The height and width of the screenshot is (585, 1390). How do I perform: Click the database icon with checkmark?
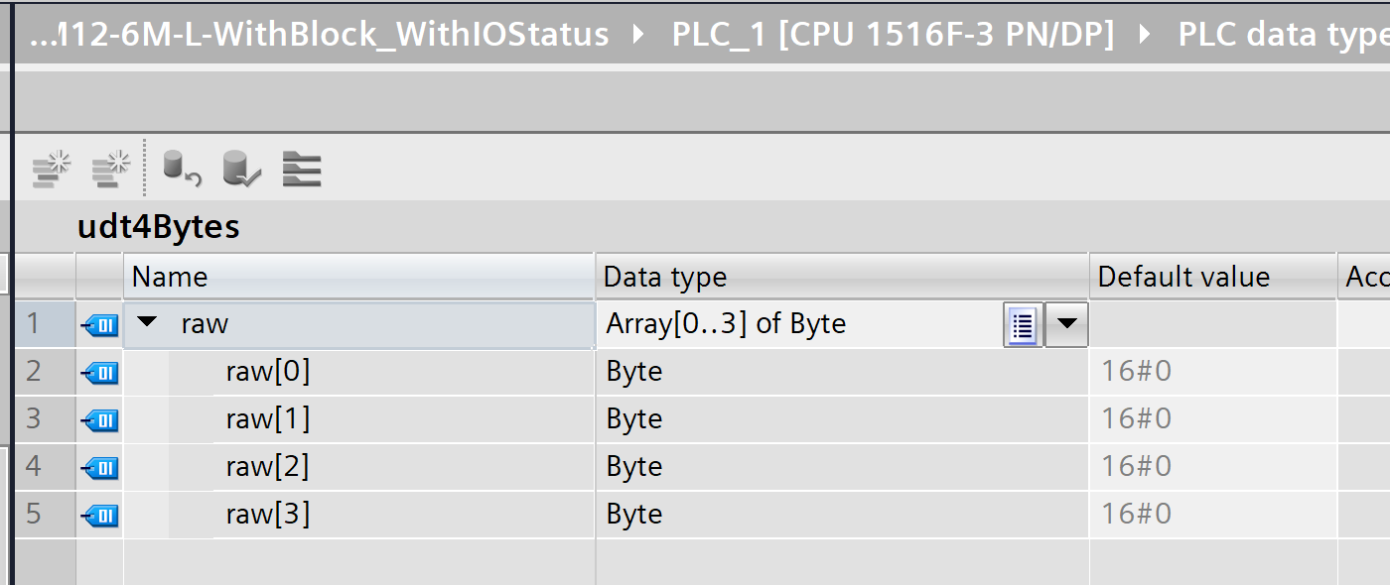click(240, 169)
